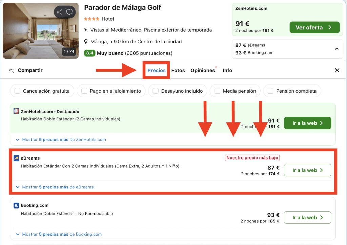Tick the Media pensión checkbox
347x245 pixels.
pos(217,91)
